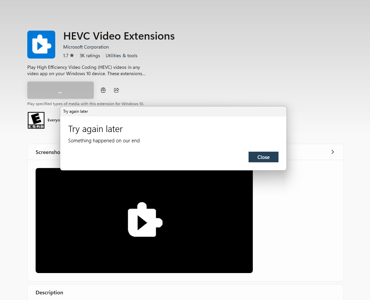Click the large 'Try again later' heading
This screenshot has width=370, height=300.
[95, 129]
